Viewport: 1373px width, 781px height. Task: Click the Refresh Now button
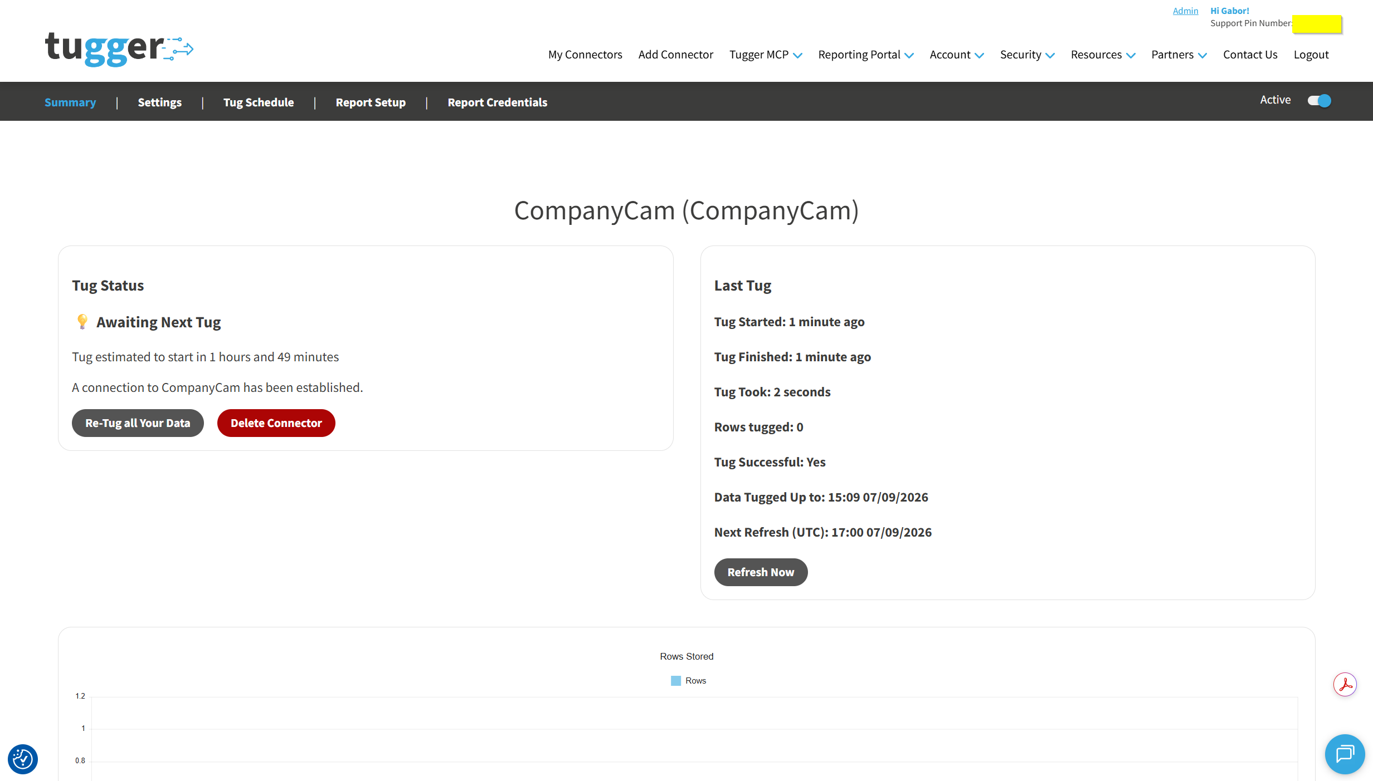pos(761,572)
